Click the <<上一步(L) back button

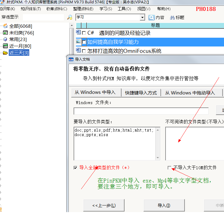(x=104, y=205)
